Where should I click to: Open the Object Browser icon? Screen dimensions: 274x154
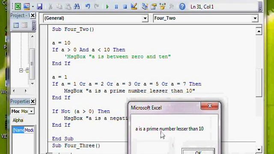pos(163,7)
